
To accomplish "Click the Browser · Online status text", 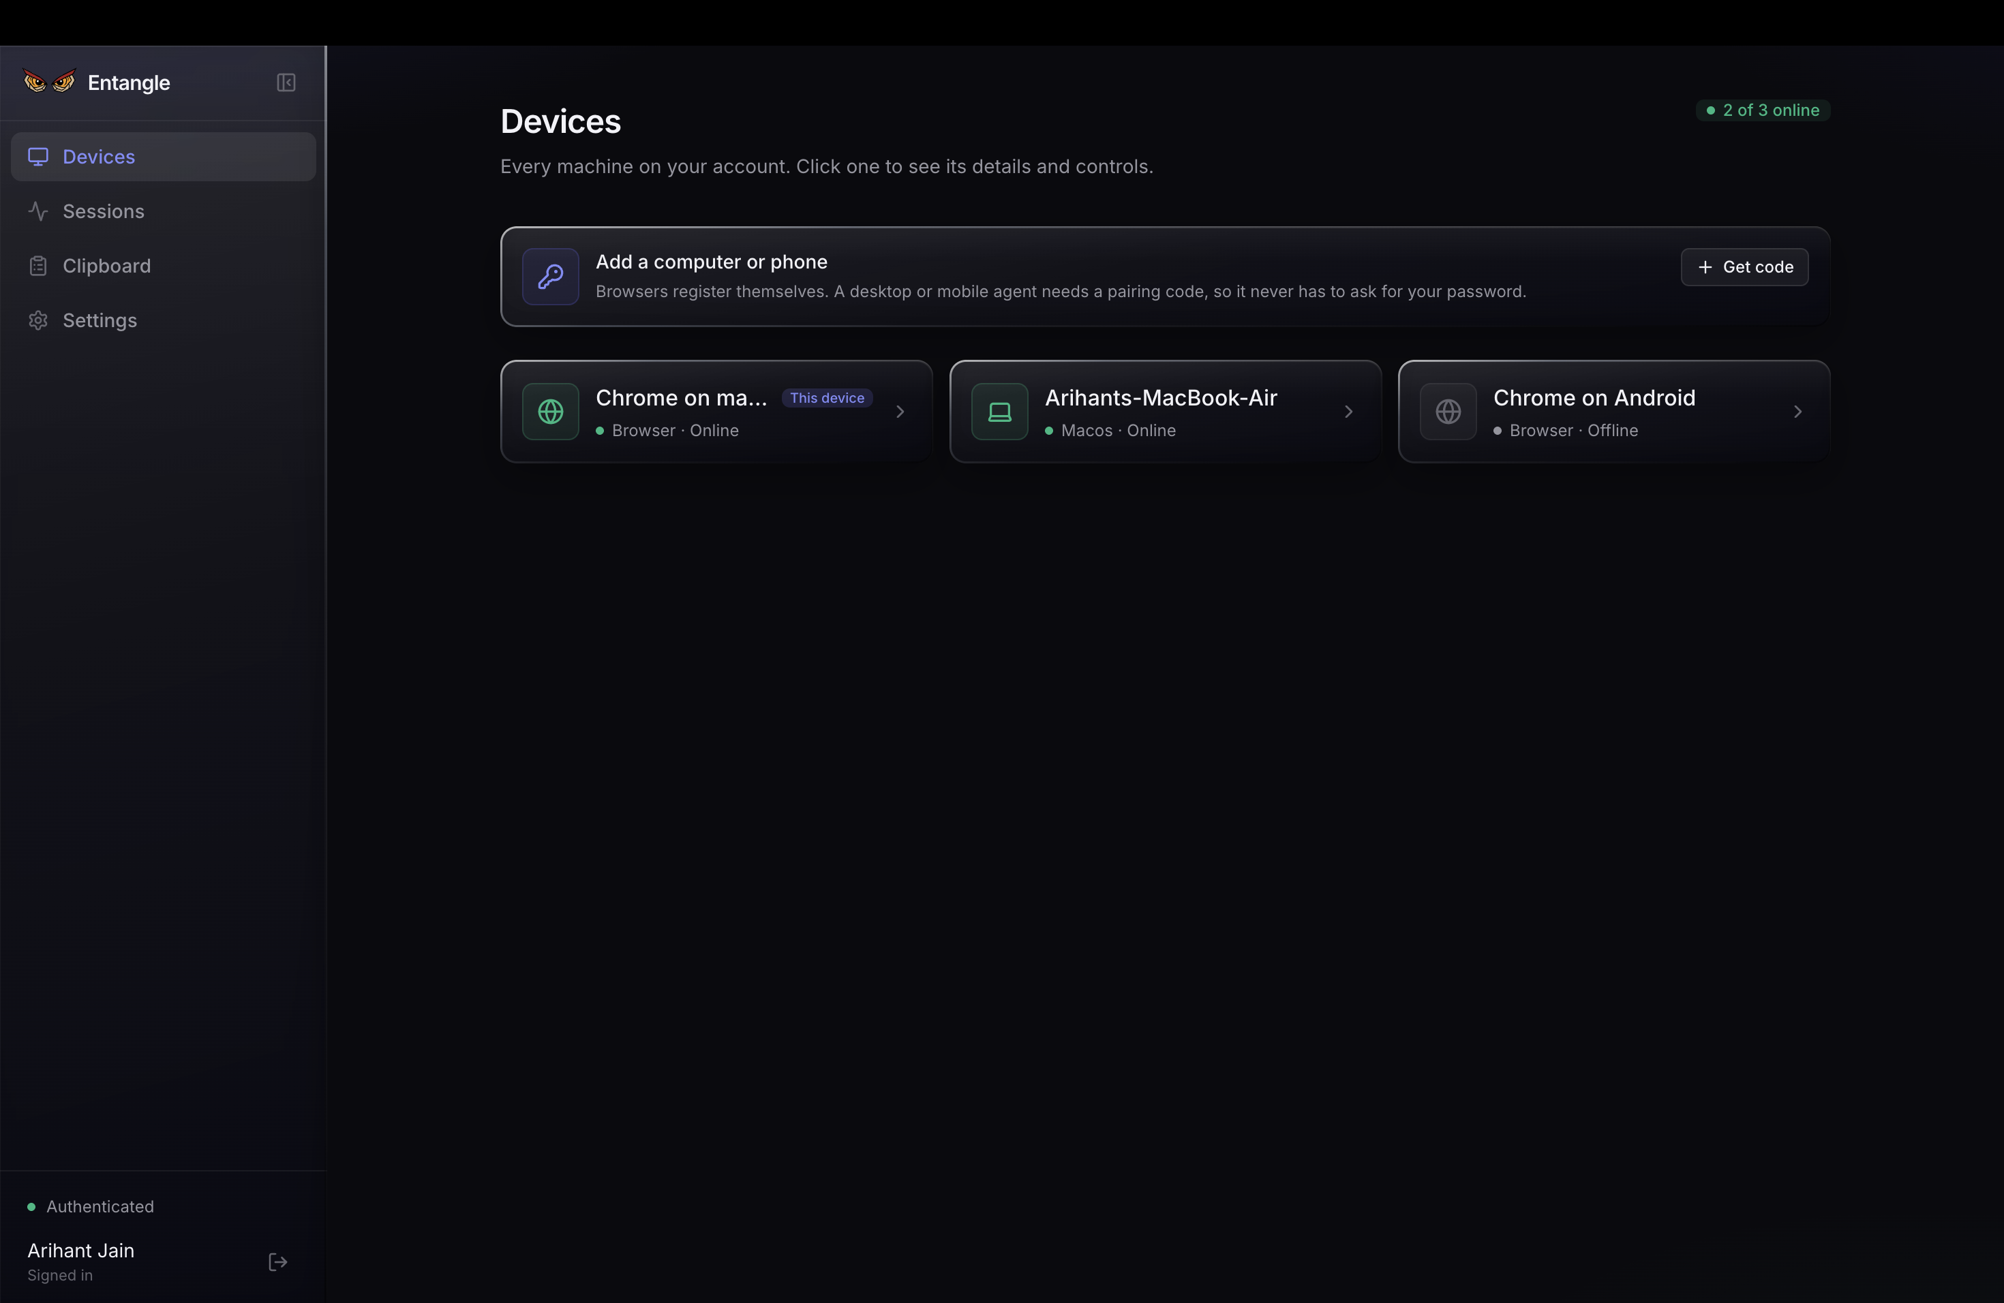I will point(675,431).
